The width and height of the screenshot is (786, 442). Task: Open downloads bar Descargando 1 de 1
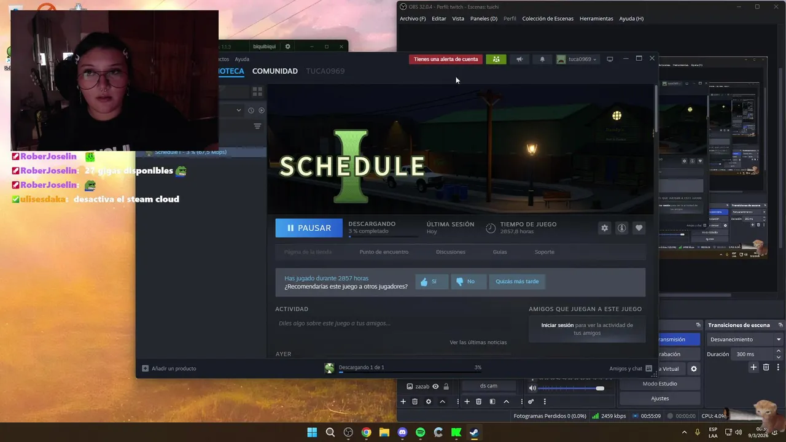pos(403,368)
